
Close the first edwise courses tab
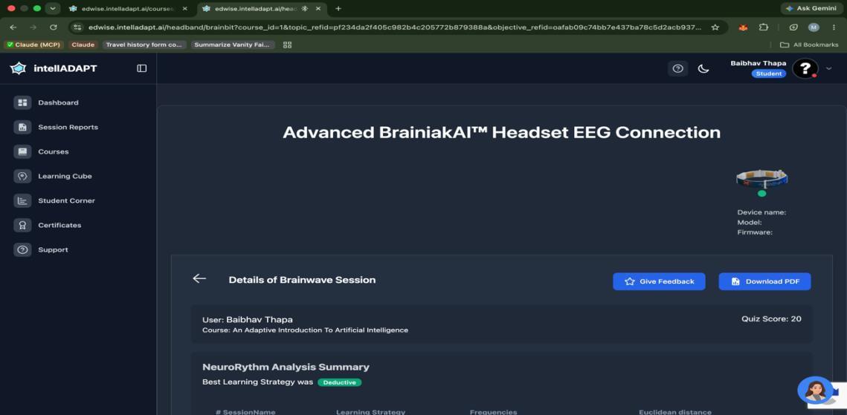point(184,9)
